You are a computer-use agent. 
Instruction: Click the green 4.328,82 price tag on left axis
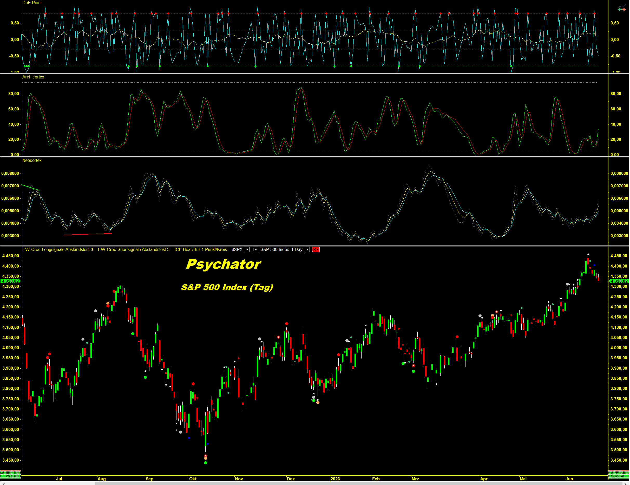click(10, 281)
